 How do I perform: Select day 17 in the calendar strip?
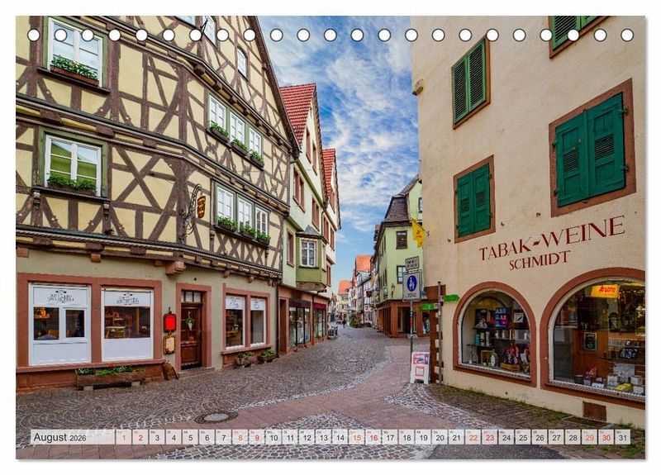pos(390,437)
